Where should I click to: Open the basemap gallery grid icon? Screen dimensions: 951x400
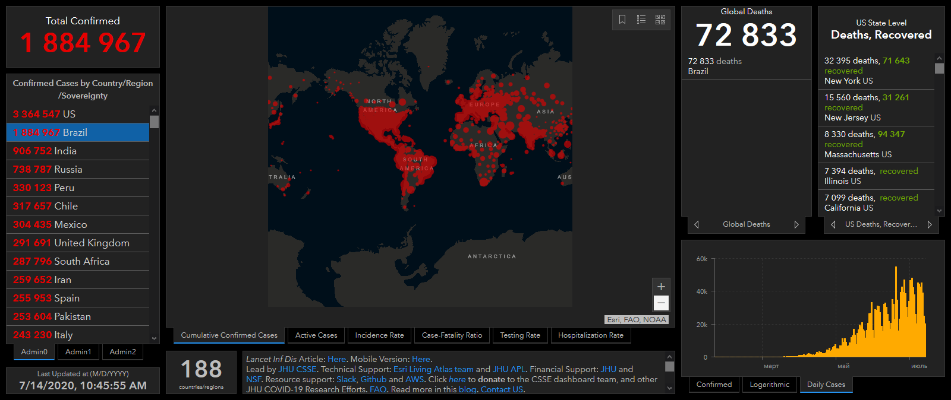click(660, 20)
